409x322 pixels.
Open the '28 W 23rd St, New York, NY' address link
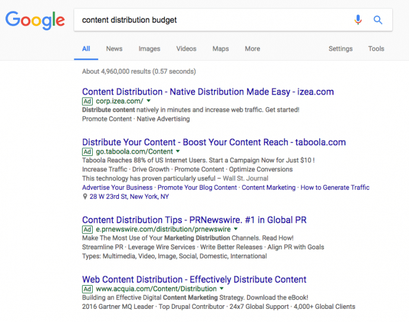point(130,196)
